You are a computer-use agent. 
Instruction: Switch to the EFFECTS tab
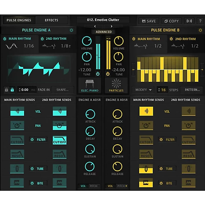(x=51, y=20)
